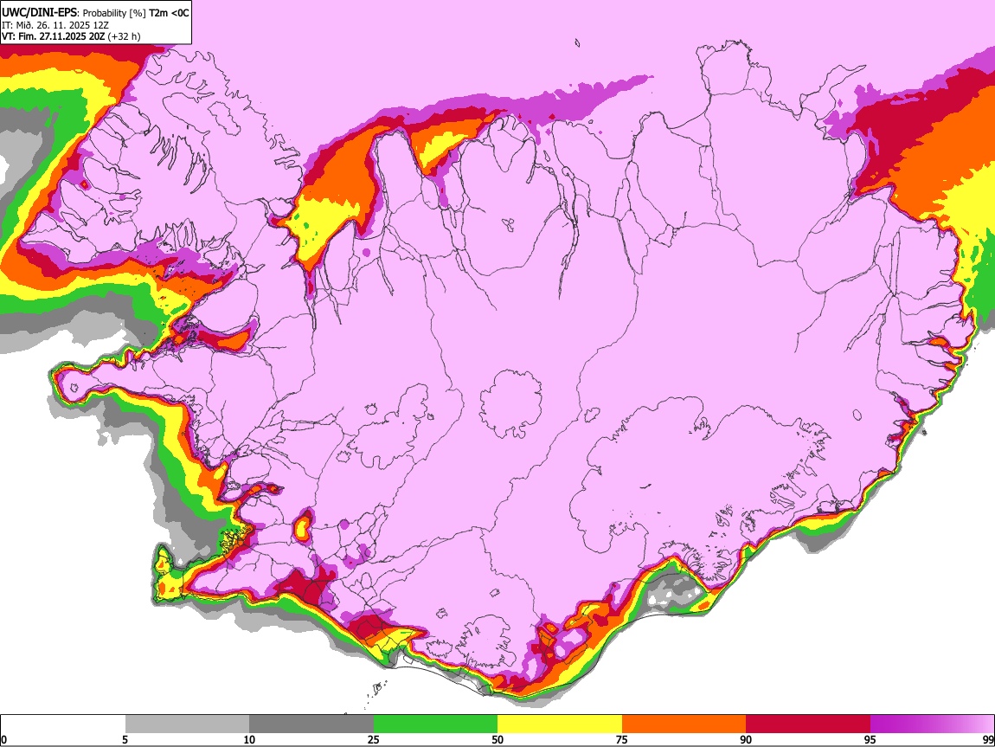Click the legend tick label '0'
This screenshot has height=747, width=995.
click(x=3, y=740)
